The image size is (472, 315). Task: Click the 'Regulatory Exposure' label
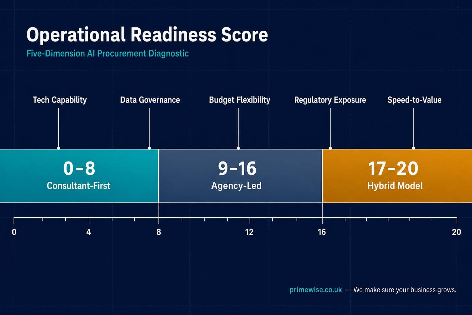click(x=330, y=100)
